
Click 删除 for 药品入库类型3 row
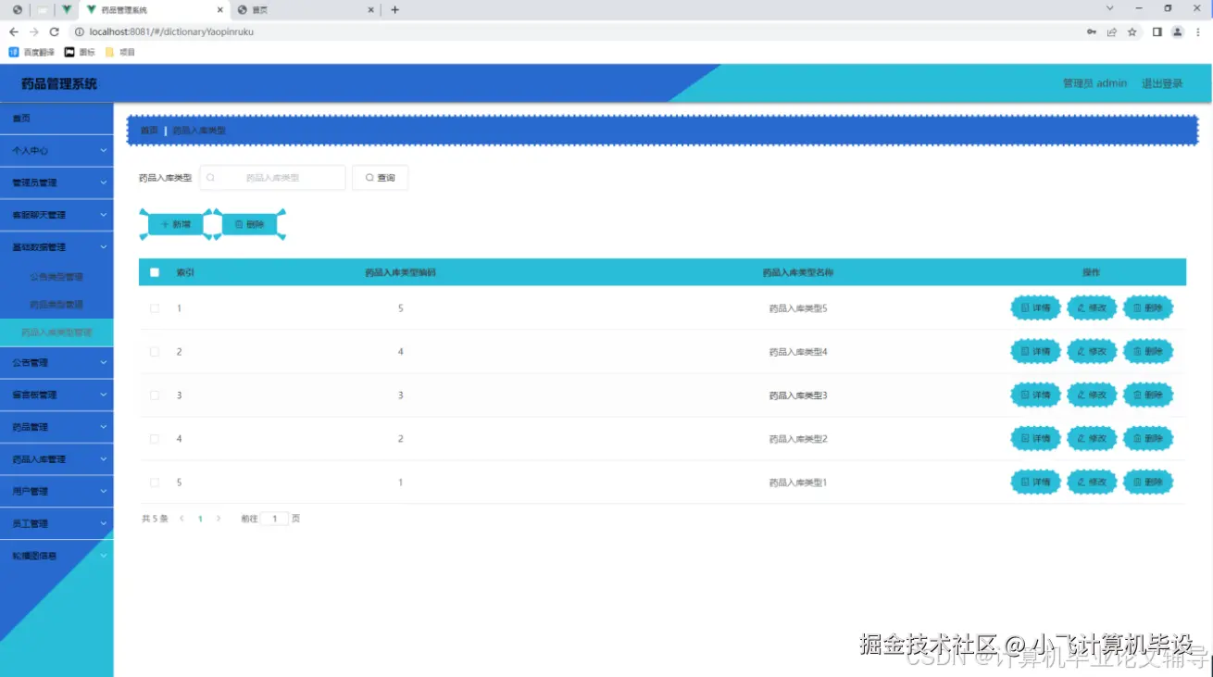pos(1148,395)
